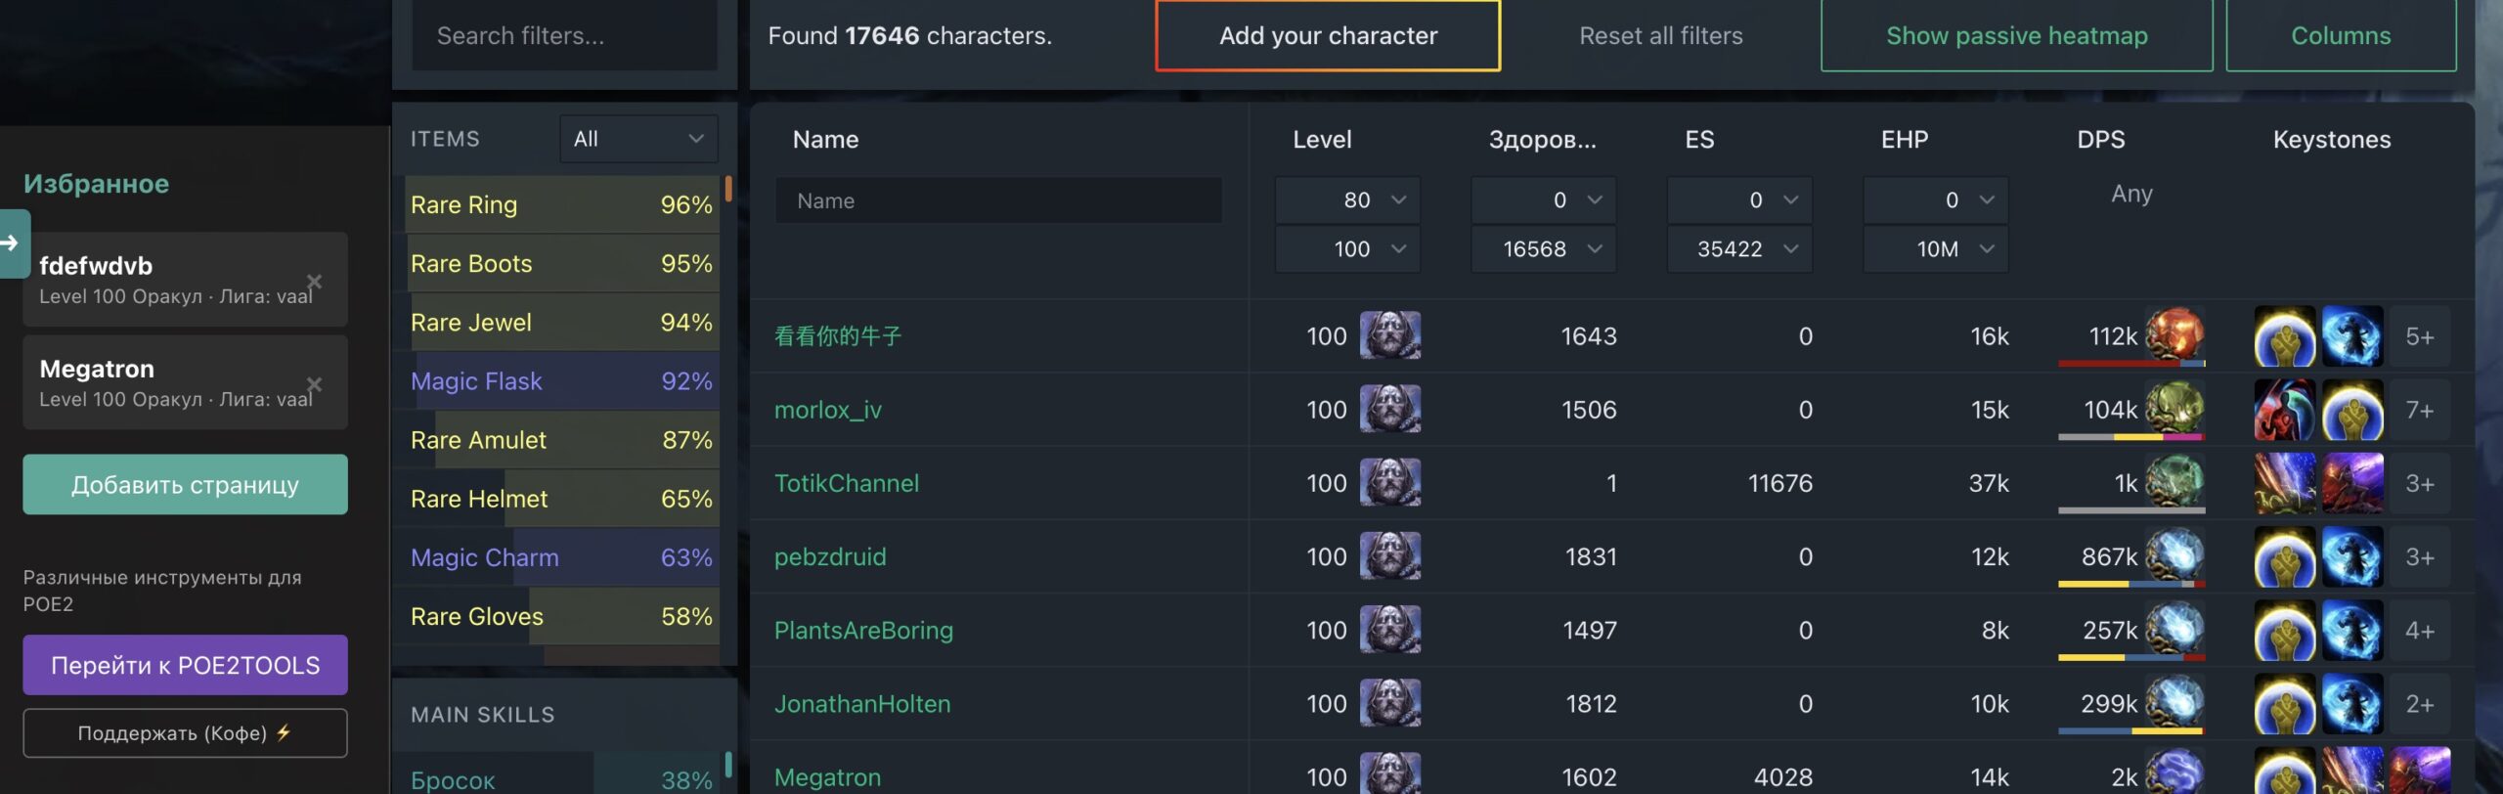Remove fdefwdvb from favorites
The height and width of the screenshot is (794, 2503).
pyautogui.click(x=314, y=282)
